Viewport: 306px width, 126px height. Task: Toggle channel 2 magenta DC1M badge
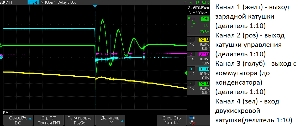click(x=204, y=54)
